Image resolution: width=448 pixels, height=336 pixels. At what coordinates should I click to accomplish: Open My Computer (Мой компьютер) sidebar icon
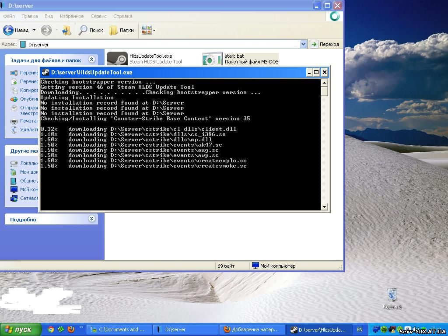14,189
